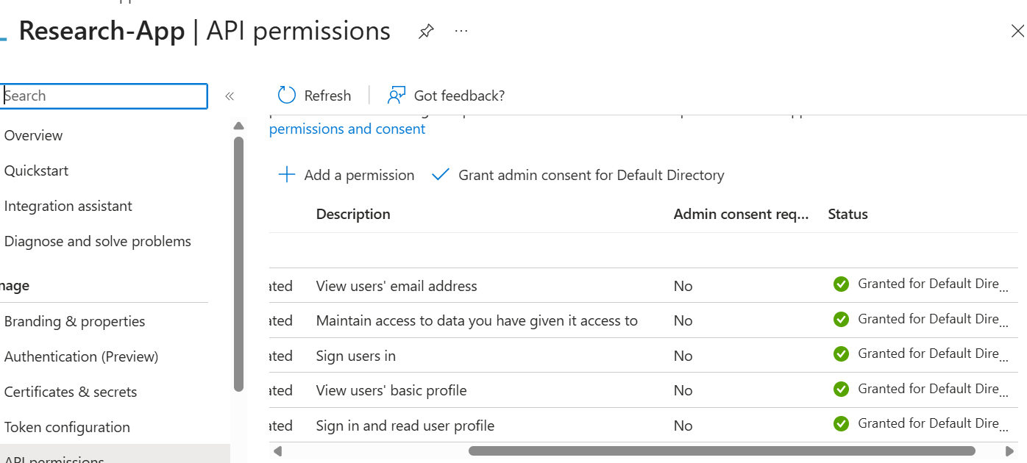1027x463 pixels.
Task: Click the Admin consent req... column header
Action: pos(742,214)
